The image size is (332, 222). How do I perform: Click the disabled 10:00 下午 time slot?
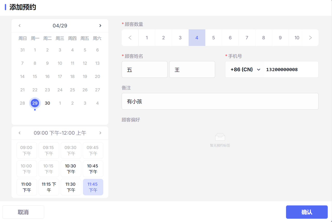pos(27,169)
